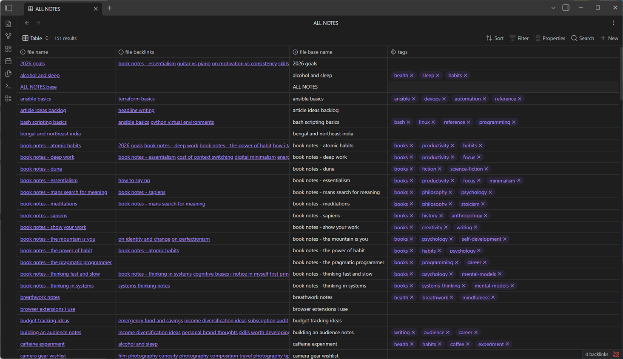Open the Sort options menu
Screen dimensions: 623x359
tap(495, 38)
